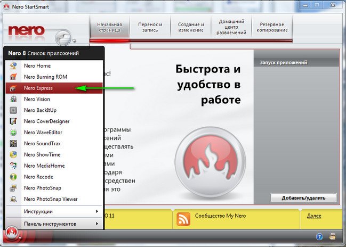
Task: Click the orange RSS feed icon
Action: point(183,219)
